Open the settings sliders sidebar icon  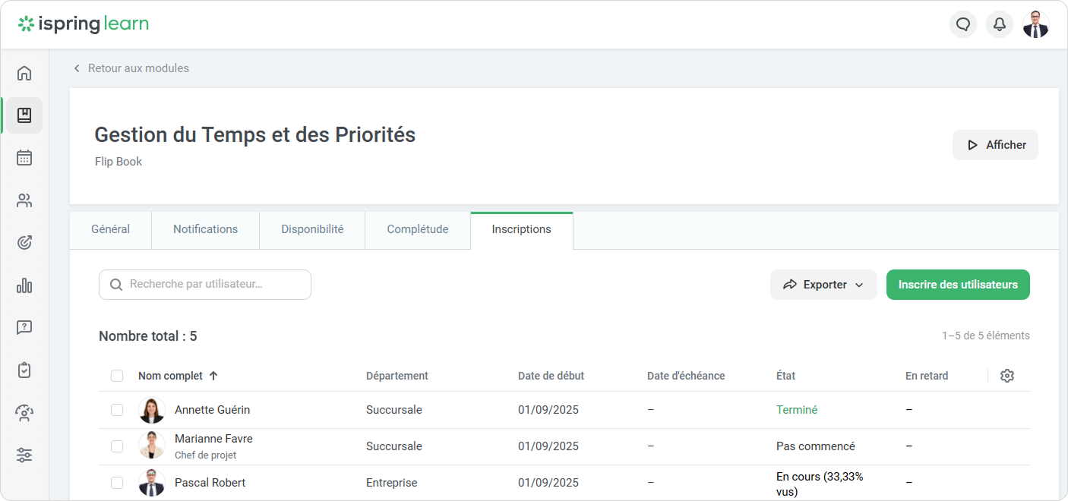[24, 455]
